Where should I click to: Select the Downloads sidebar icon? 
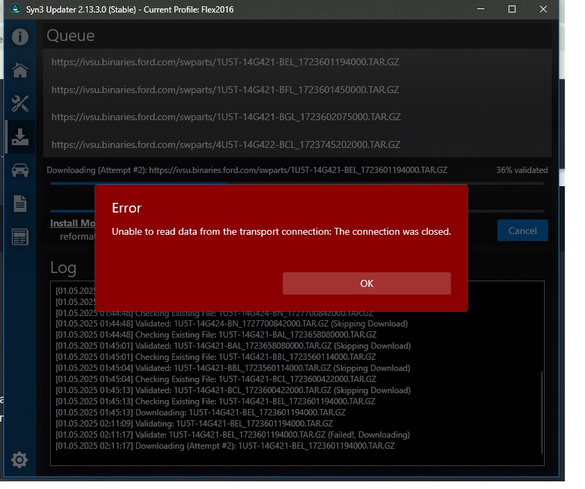[19, 137]
